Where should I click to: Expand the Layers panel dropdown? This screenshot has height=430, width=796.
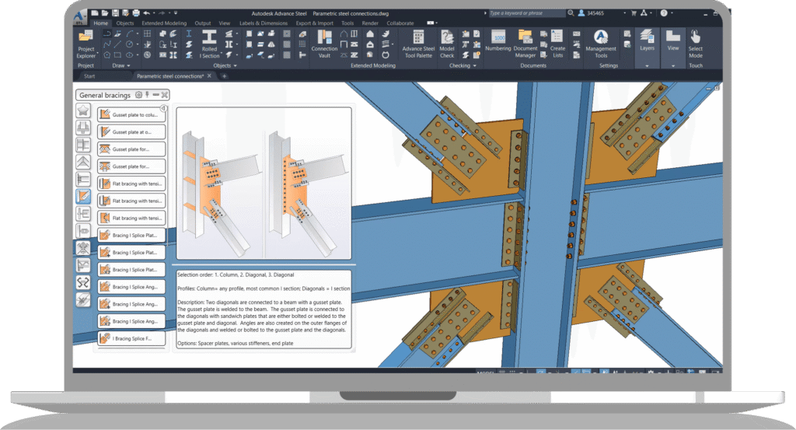(x=647, y=65)
